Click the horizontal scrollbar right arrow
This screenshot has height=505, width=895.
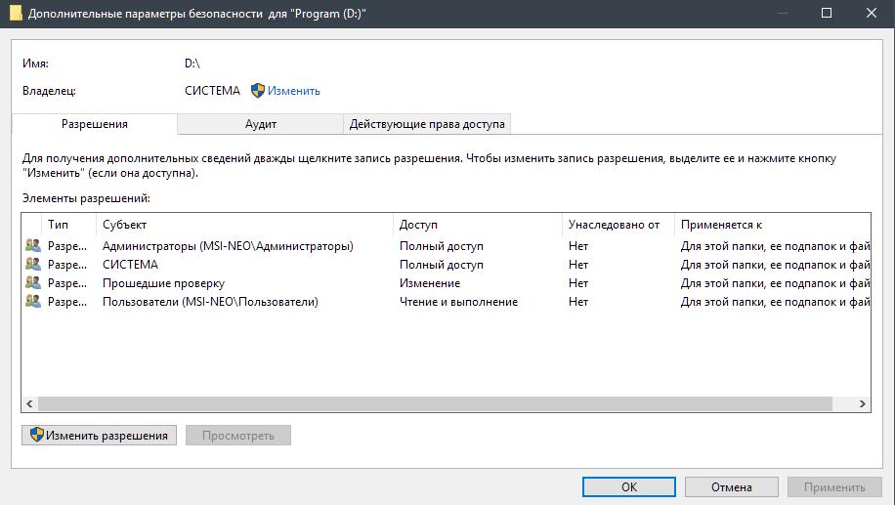(x=863, y=404)
